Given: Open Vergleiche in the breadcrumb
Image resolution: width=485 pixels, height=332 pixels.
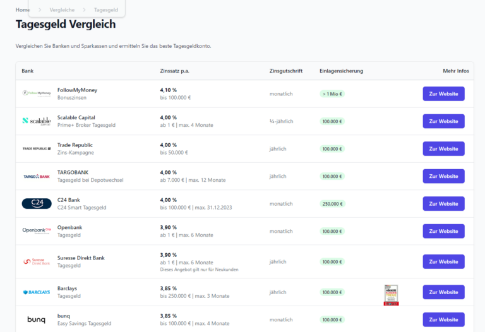Looking at the screenshot, I should coord(62,10).
